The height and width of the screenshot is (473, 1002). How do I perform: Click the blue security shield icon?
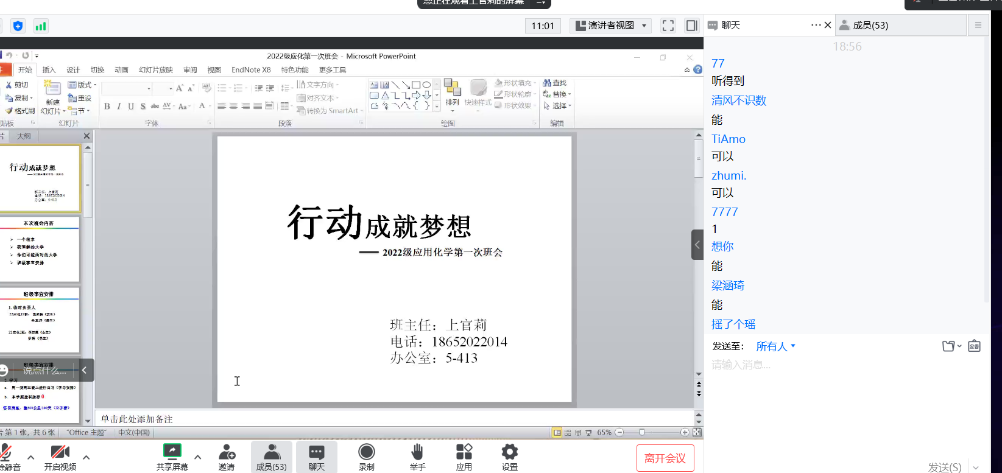(18, 26)
